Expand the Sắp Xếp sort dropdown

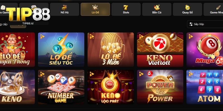click(x=205, y=24)
